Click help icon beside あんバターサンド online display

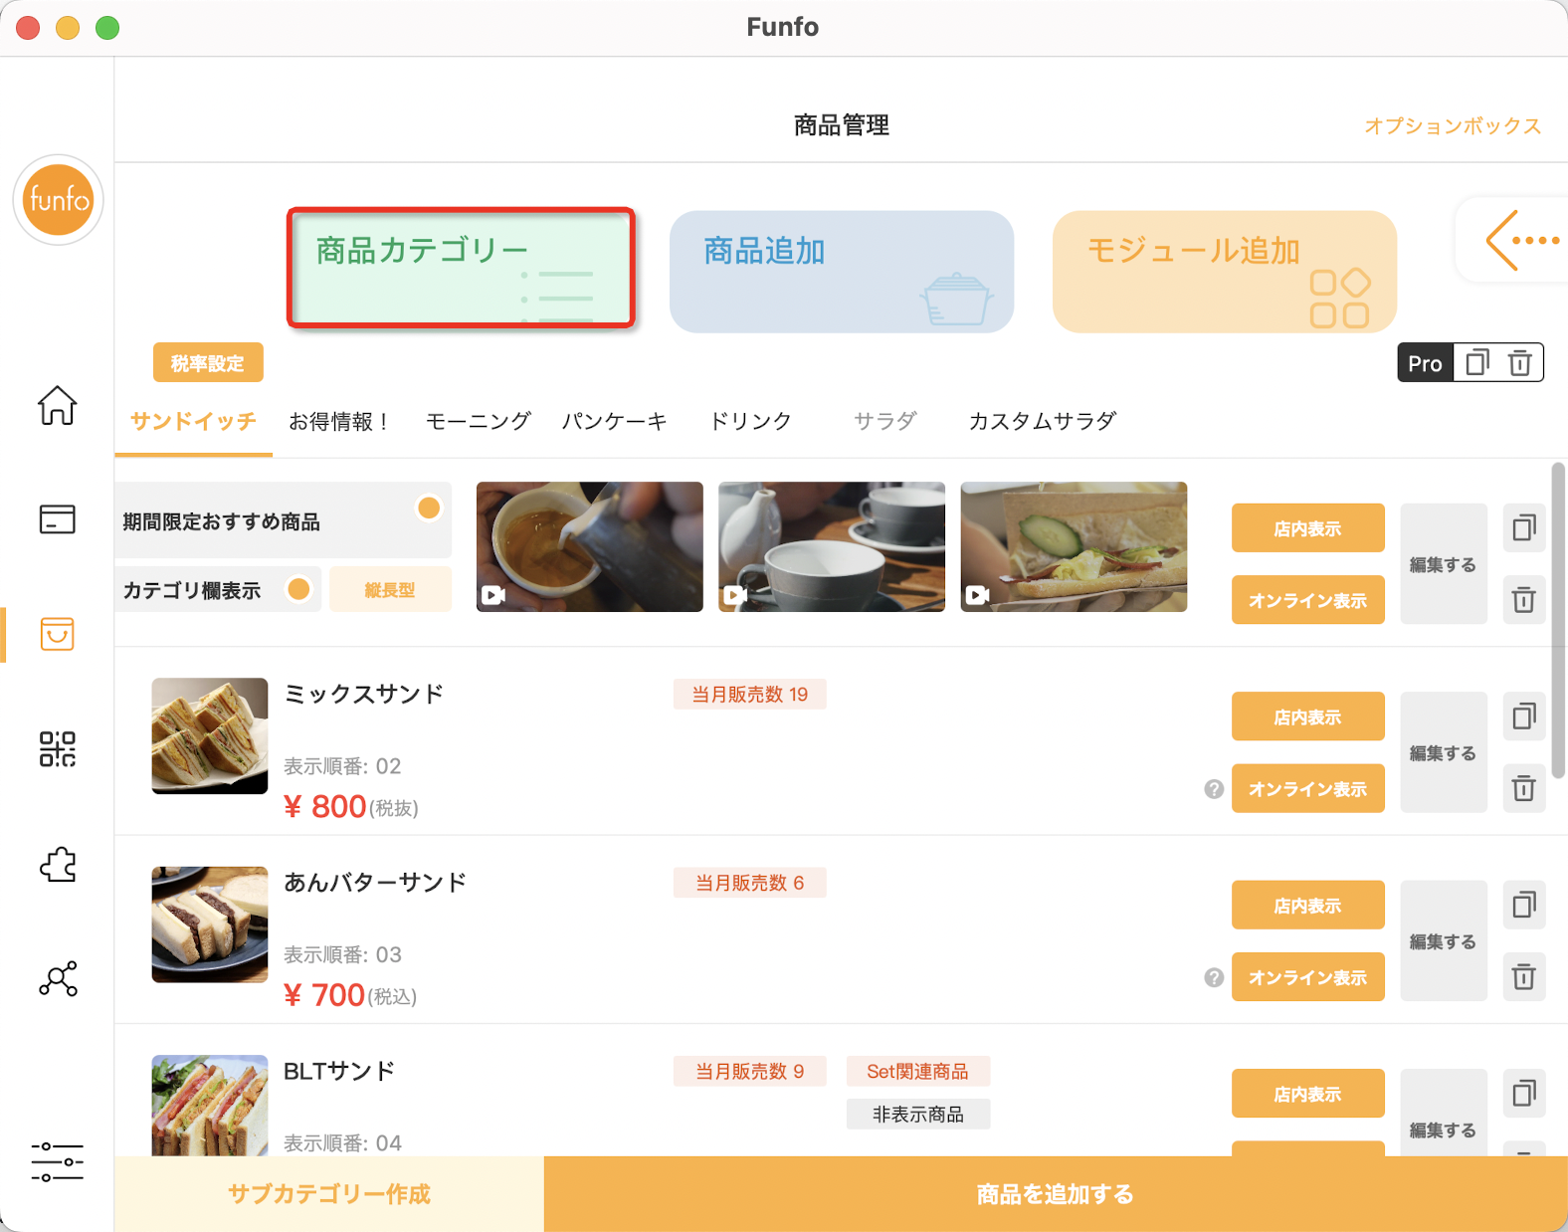1214,977
